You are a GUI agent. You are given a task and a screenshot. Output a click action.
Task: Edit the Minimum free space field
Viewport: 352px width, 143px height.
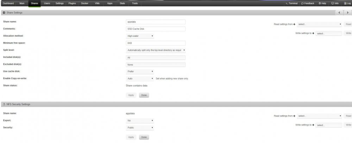point(156,43)
